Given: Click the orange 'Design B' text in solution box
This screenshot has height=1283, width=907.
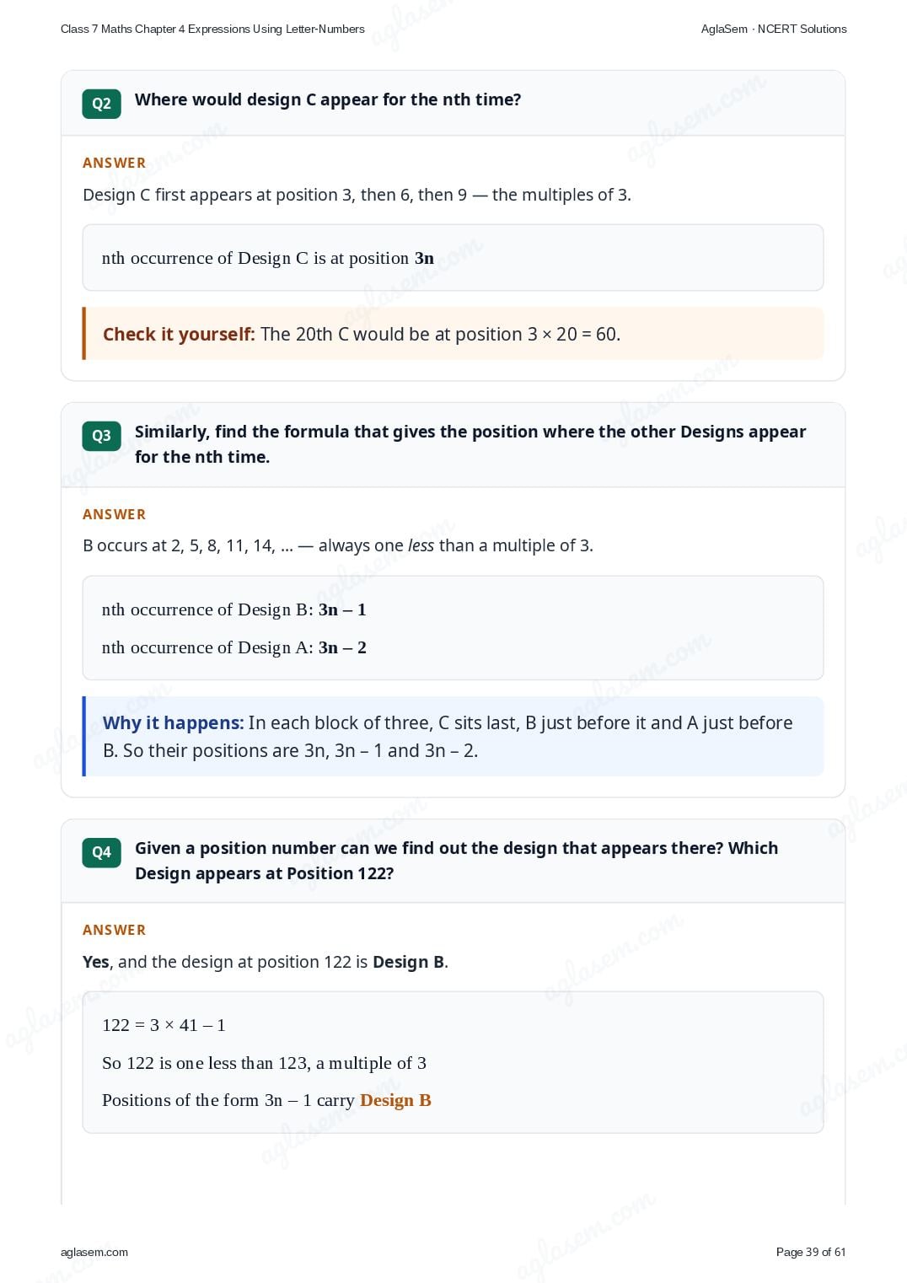Looking at the screenshot, I should [x=395, y=1100].
